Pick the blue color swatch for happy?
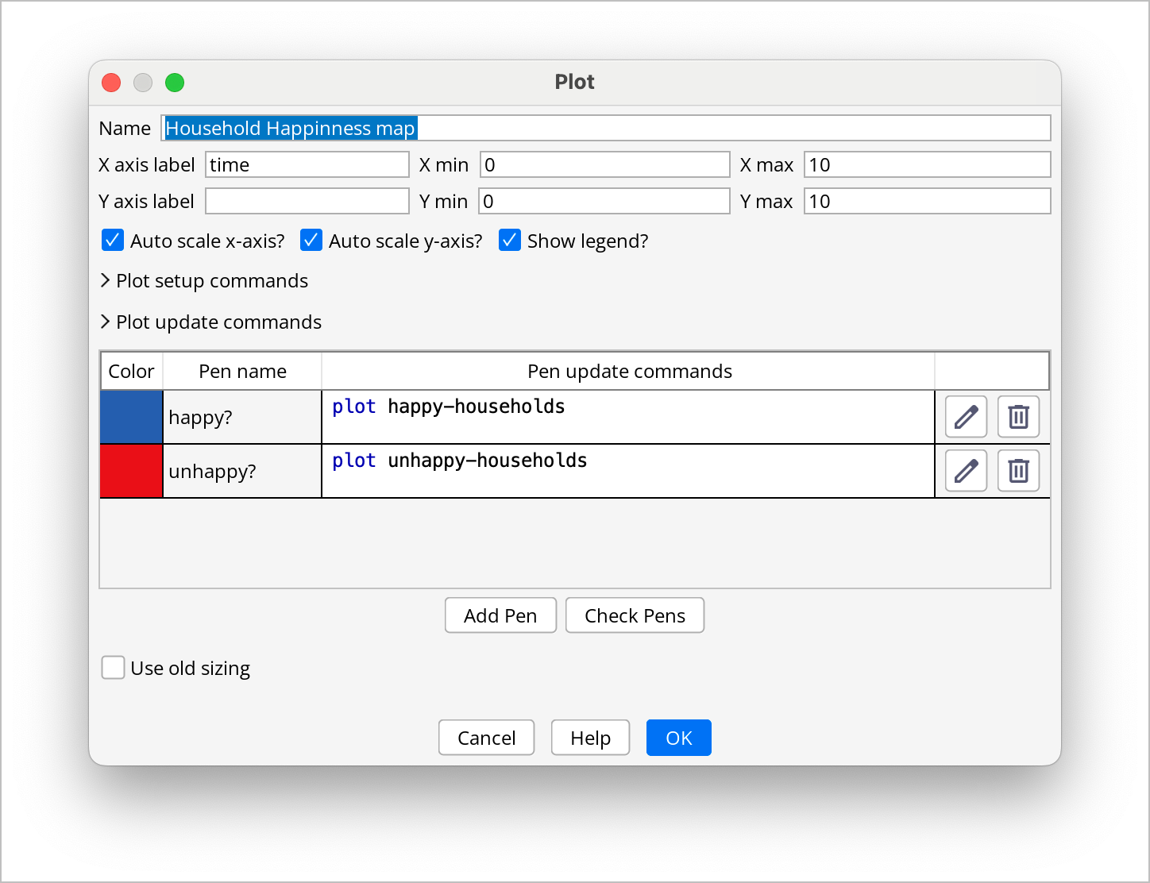The width and height of the screenshot is (1150, 883). point(132,417)
